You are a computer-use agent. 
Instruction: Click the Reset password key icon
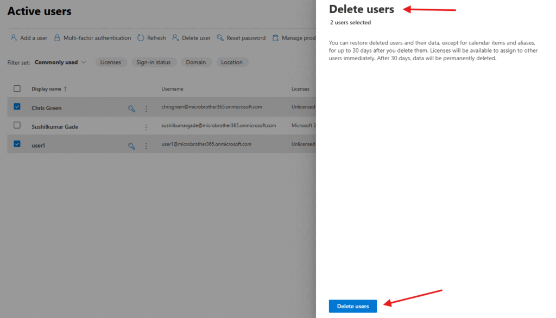click(x=220, y=38)
